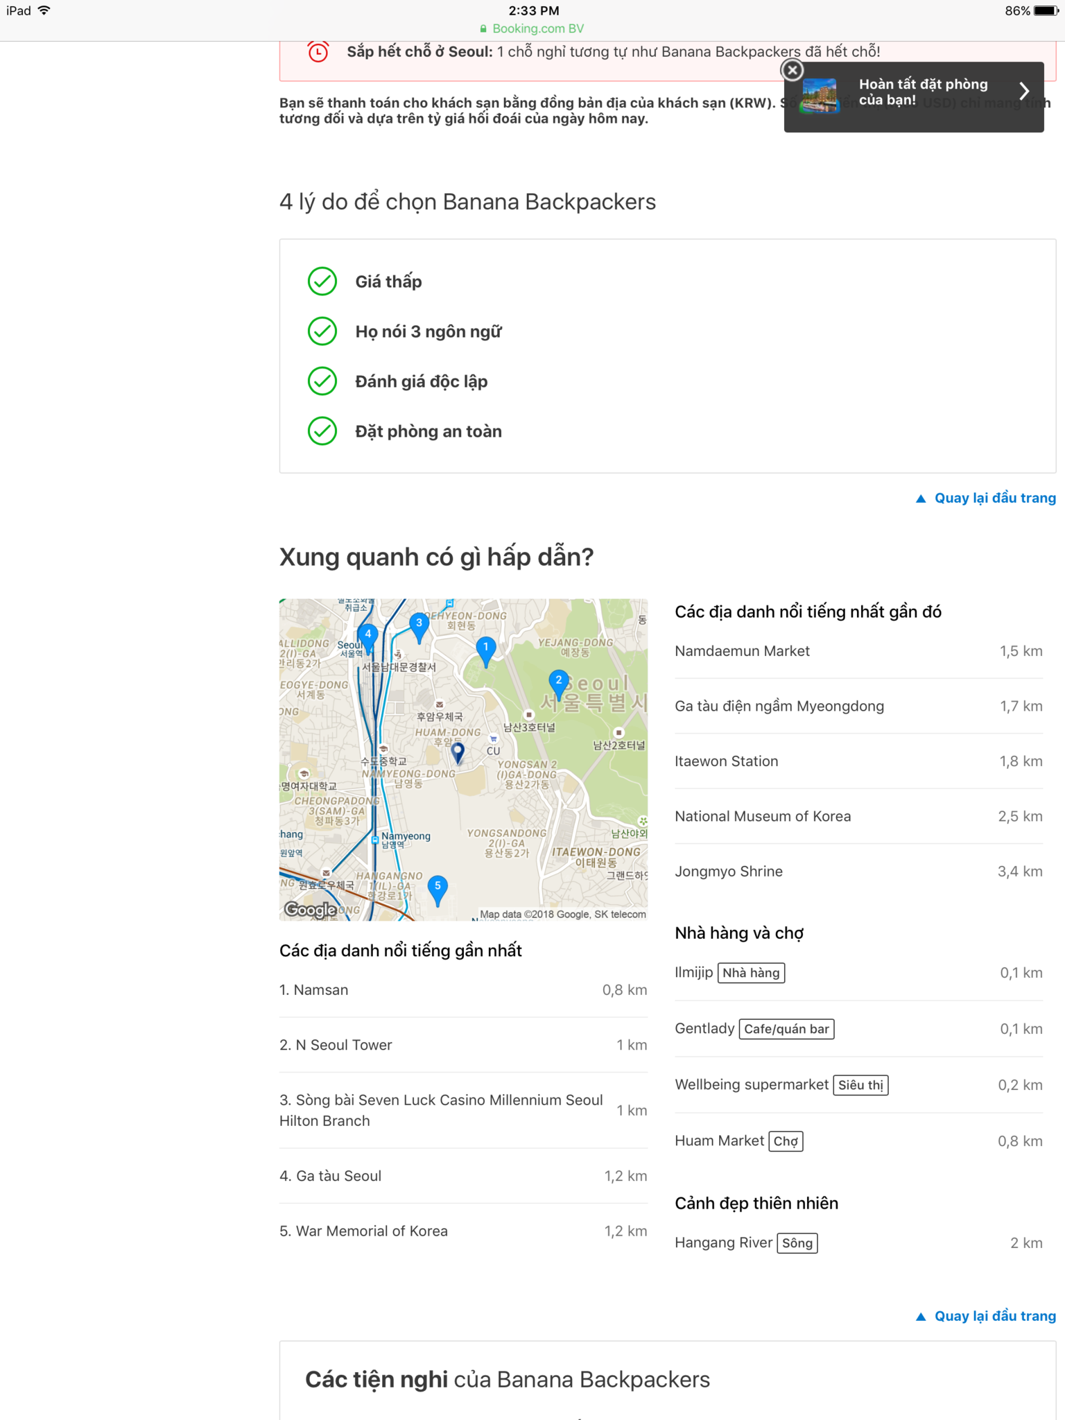Tap the 'Sông' tag next to Hangang River

[x=797, y=1243]
